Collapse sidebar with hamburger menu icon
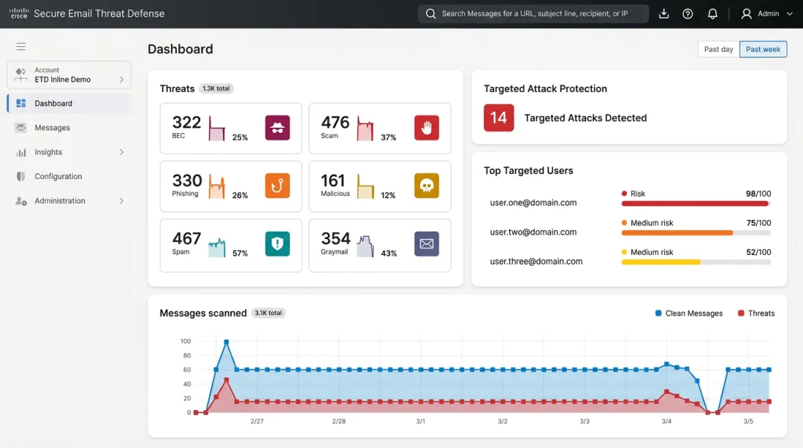 click(21, 47)
